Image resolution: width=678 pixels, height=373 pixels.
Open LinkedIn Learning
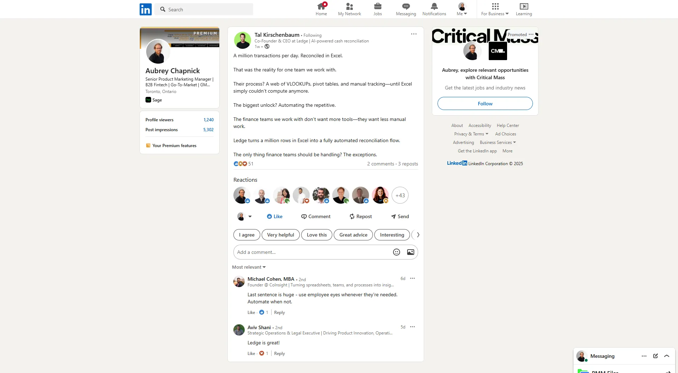[x=524, y=9]
